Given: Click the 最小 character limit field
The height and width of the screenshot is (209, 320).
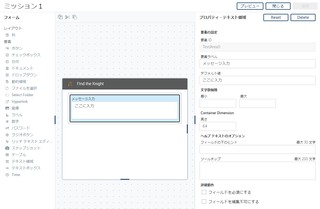Looking at the screenshot, I should point(218,103).
